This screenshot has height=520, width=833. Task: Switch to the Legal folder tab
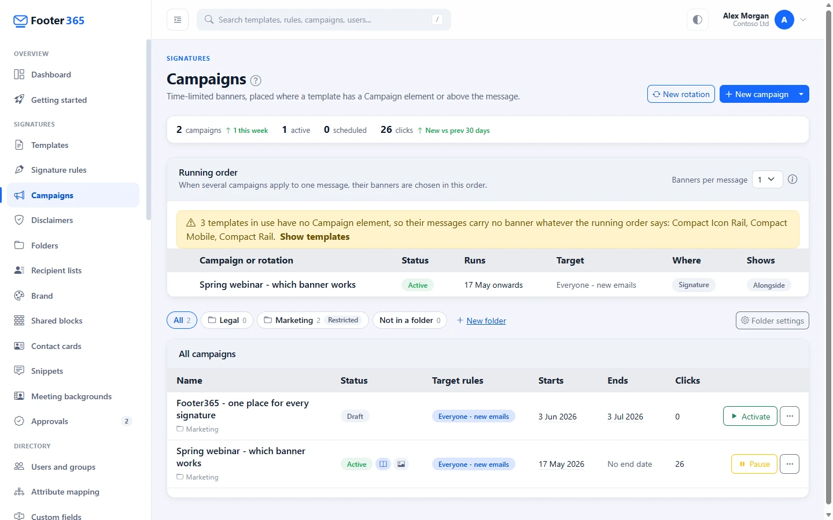point(227,320)
